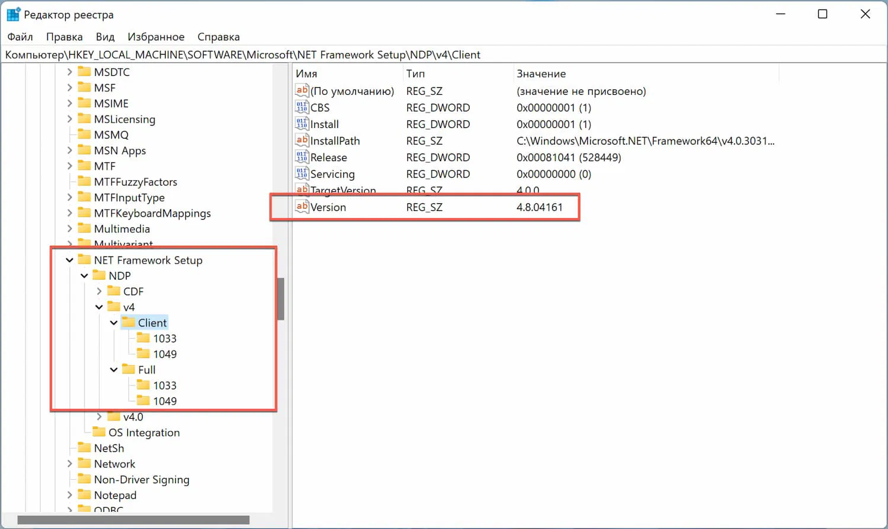This screenshot has height=529, width=888.
Task: Click the DWORD icon beside Servicing
Action: [302, 174]
